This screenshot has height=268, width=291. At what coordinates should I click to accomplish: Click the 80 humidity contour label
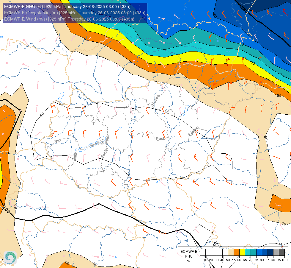(215, 15)
